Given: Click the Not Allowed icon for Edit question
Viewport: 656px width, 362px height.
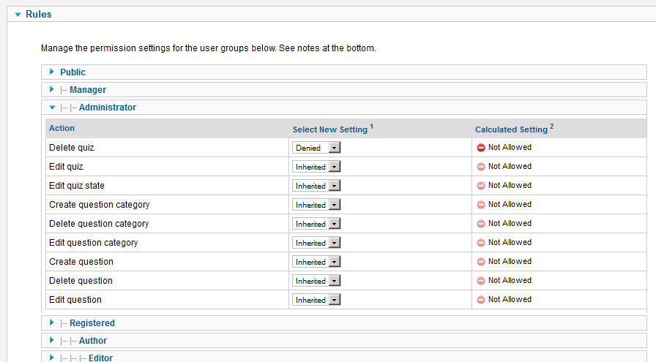Looking at the screenshot, I should 481,300.
